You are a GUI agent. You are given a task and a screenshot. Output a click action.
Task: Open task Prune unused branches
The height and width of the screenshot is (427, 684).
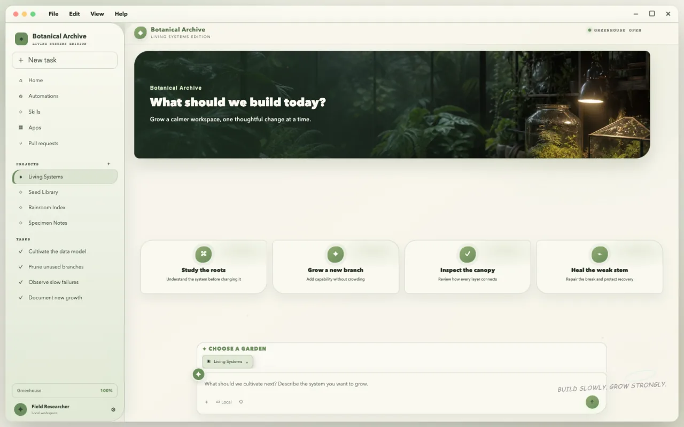65,267
